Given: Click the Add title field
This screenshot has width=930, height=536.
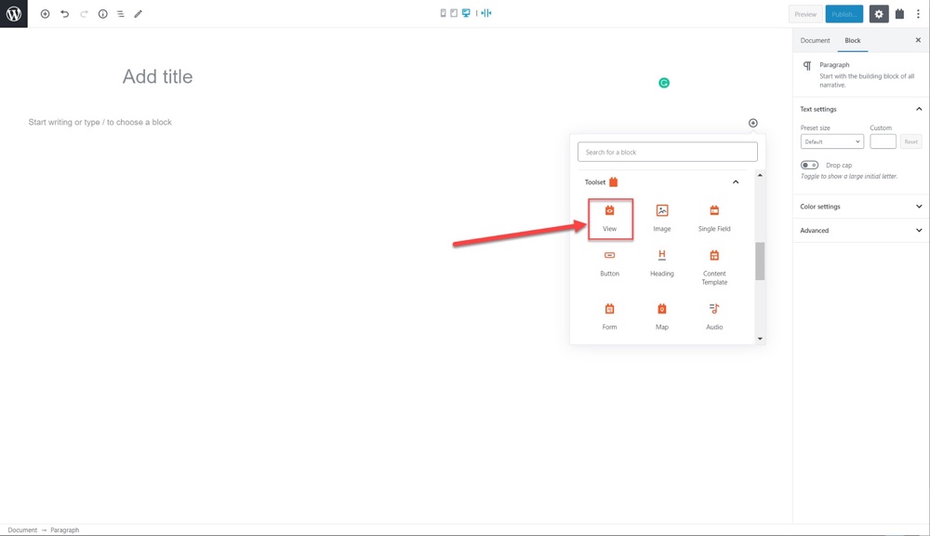Looking at the screenshot, I should 157,76.
